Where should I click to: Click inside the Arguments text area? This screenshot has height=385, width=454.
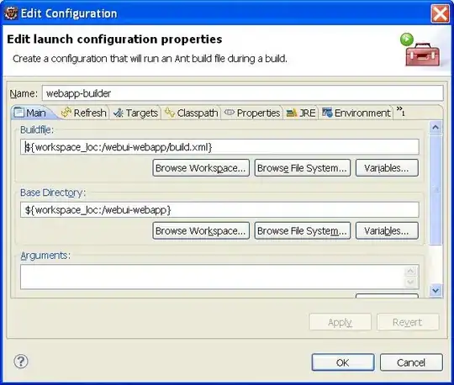tap(213, 277)
